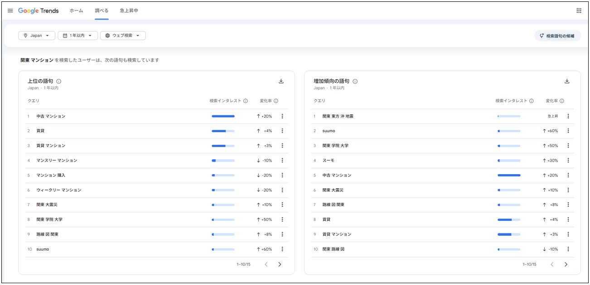This screenshot has height=285, width=590.
Task: Click the 検索インタレスト column info icon
Action: (246, 101)
